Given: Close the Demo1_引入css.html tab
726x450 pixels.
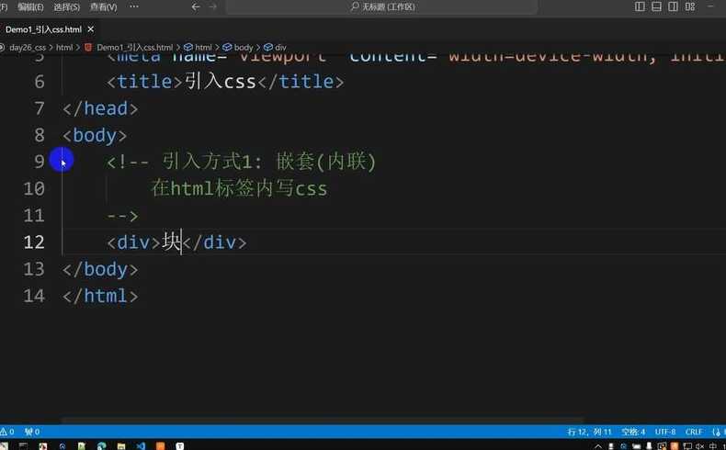Looking at the screenshot, I should (91, 29).
